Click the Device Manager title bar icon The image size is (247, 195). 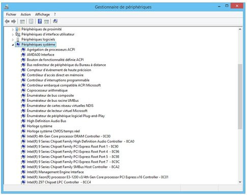[x=7, y=7]
